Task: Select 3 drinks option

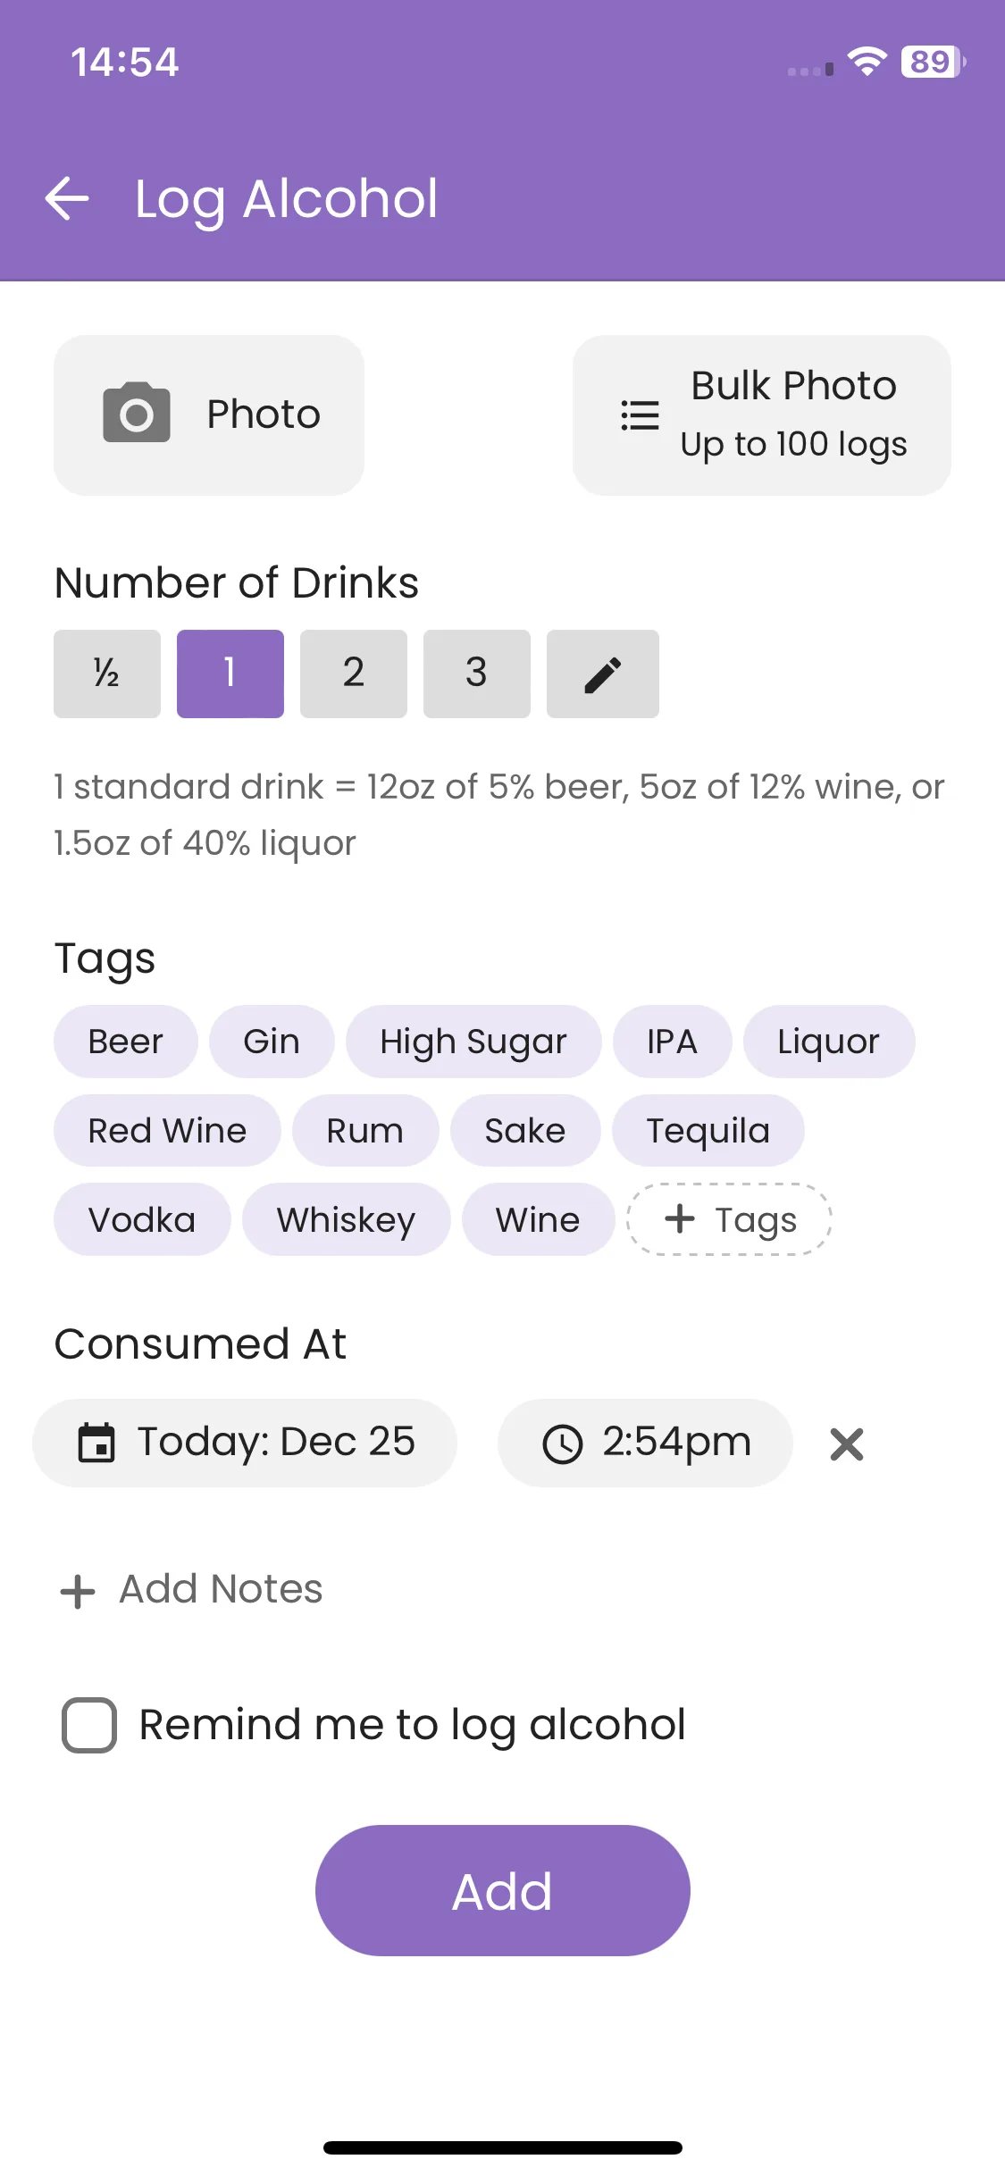Action: click(477, 674)
